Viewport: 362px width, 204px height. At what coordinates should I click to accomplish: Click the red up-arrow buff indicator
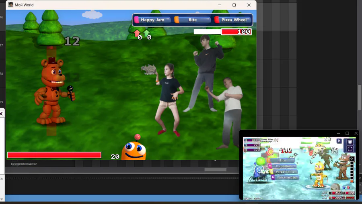coord(137,33)
